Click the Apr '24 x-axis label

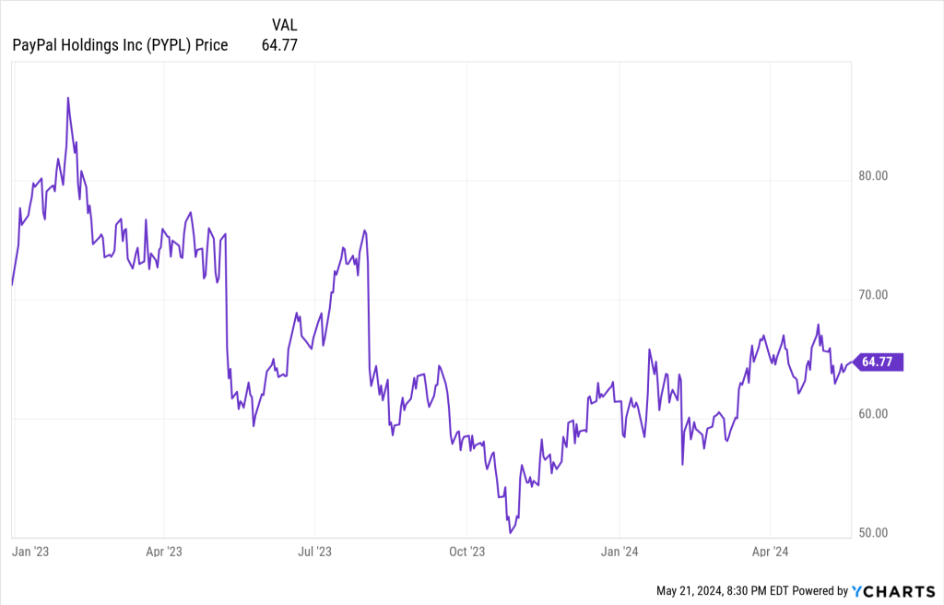(770, 552)
